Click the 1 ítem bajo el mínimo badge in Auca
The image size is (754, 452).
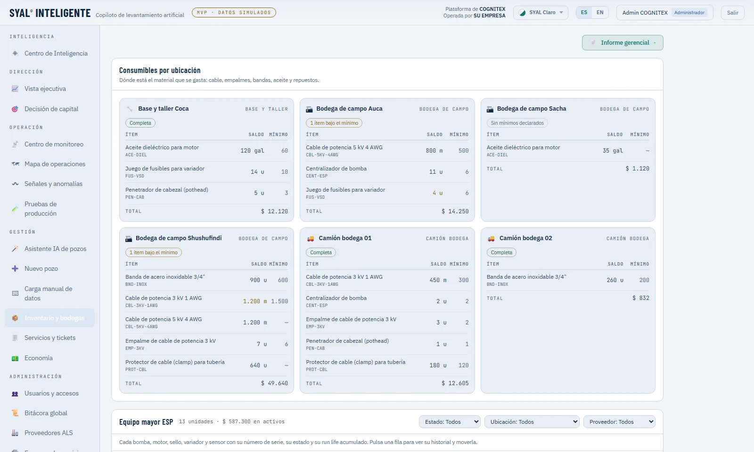click(x=334, y=123)
